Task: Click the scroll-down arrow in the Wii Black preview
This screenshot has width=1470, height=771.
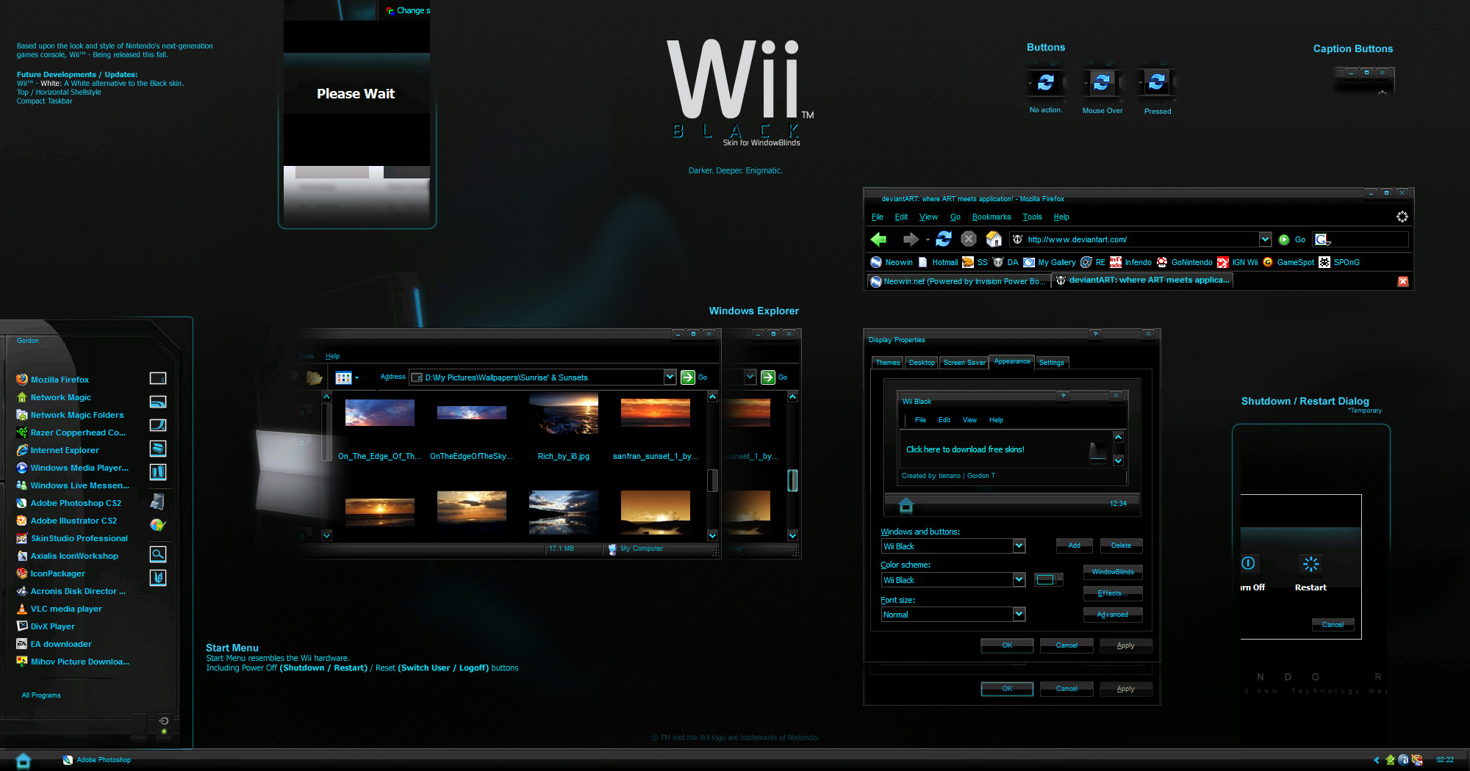Action: tap(1118, 461)
